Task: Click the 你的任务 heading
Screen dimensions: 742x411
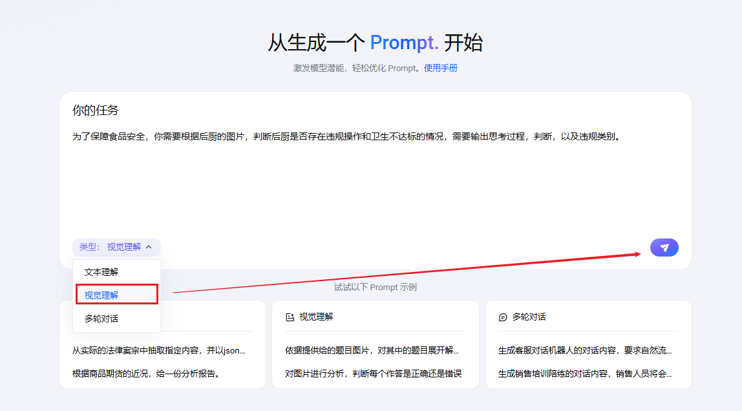Action: 96,111
